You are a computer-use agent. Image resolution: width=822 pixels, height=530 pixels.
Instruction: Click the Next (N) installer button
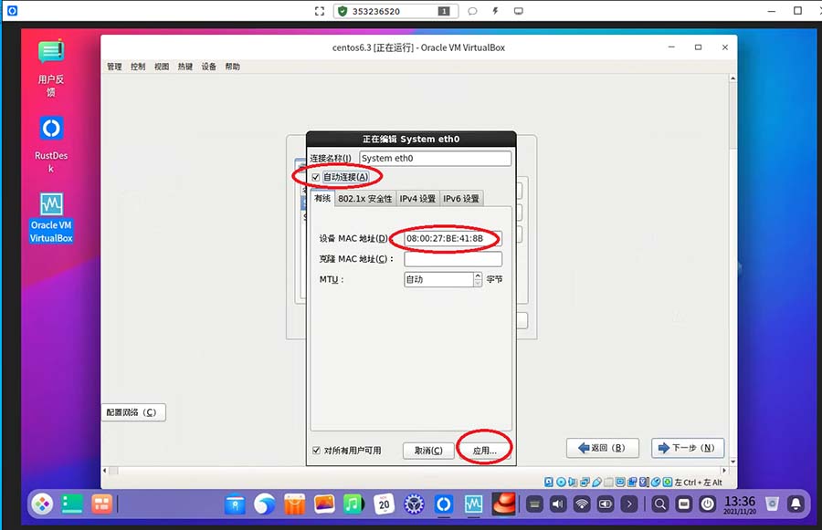(688, 448)
